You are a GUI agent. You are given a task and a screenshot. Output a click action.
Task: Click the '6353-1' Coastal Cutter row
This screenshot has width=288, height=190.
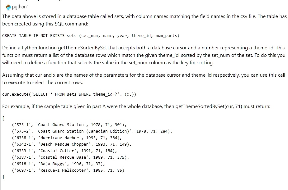64,151
